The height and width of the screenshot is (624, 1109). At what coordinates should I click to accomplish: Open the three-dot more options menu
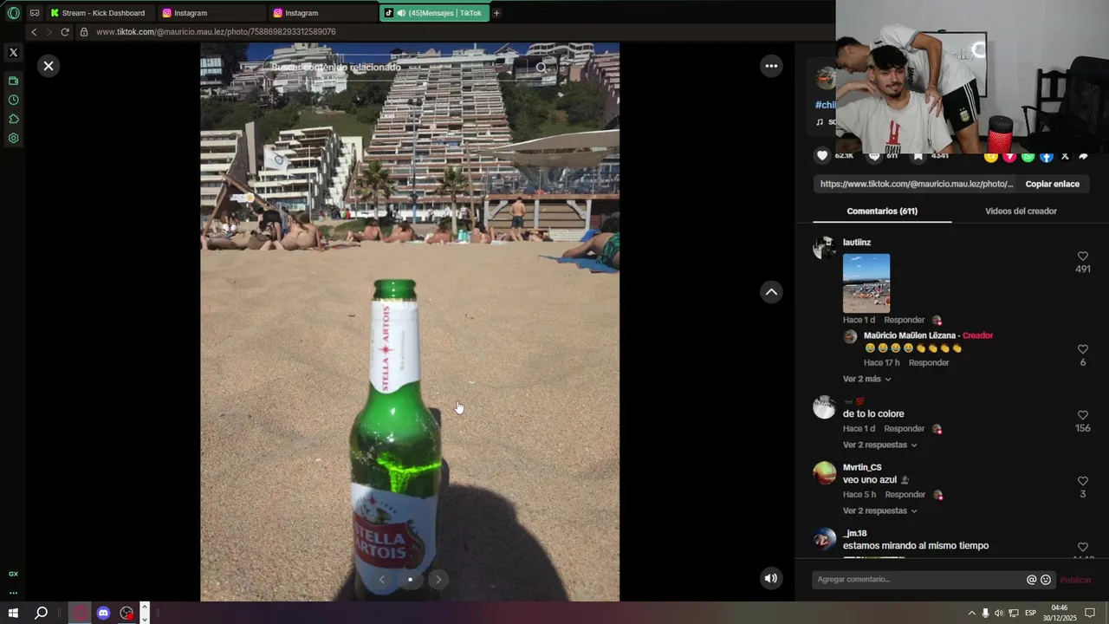tap(771, 66)
